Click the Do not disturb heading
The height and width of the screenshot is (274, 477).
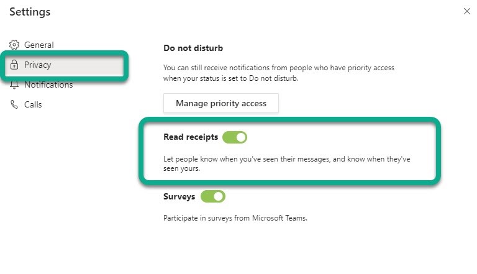(193, 48)
